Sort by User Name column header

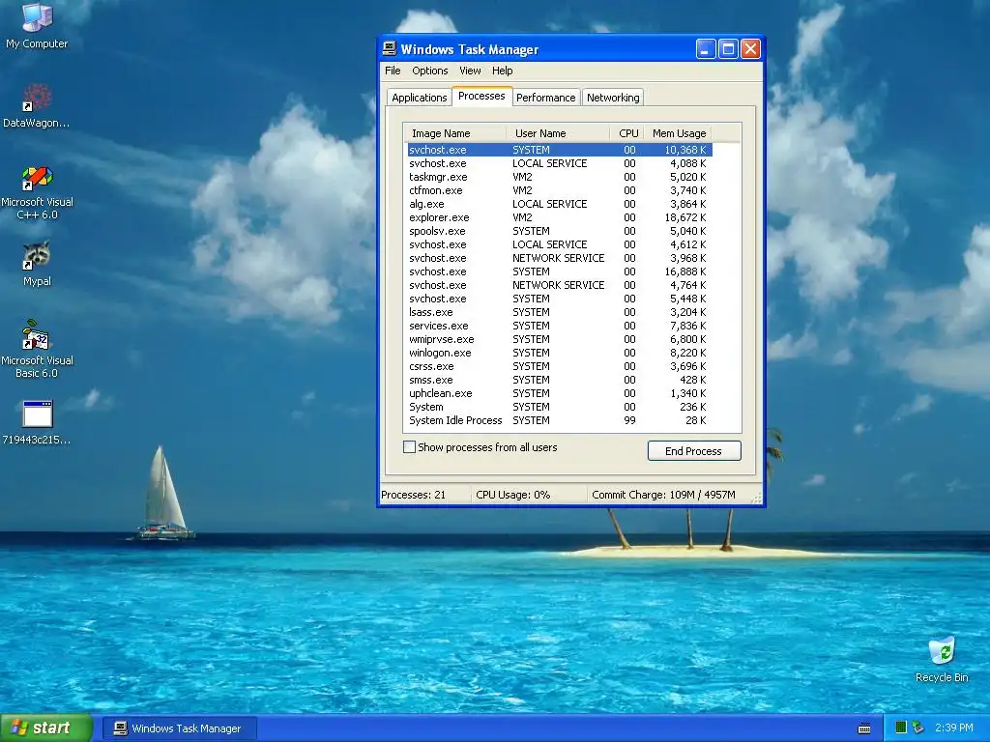[x=558, y=133]
